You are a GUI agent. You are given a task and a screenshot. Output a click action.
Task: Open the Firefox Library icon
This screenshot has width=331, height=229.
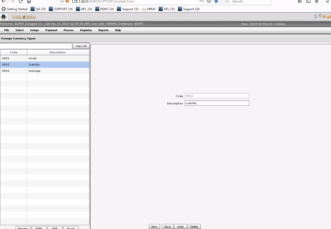coord(300,2)
